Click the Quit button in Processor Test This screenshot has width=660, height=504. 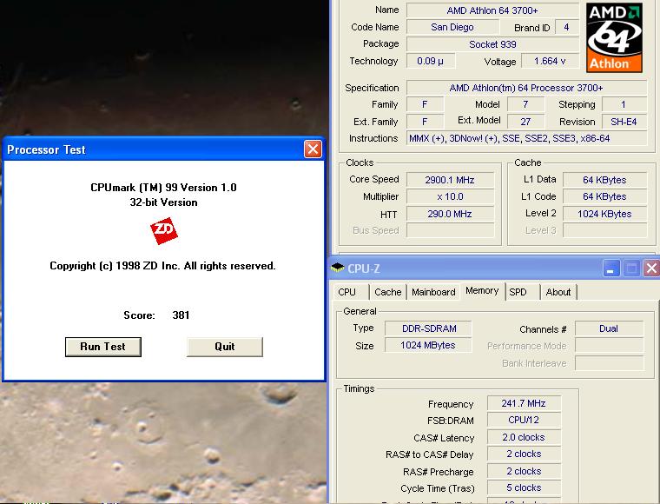click(225, 347)
